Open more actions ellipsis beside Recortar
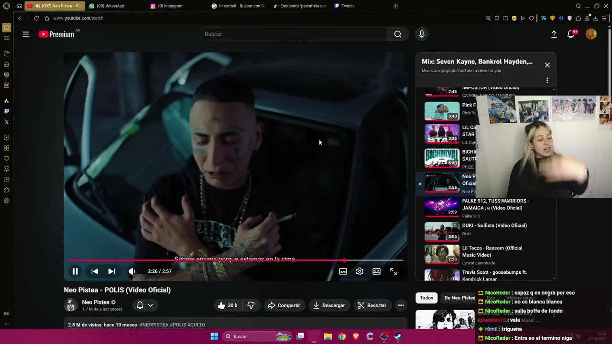The width and height of the screenshot is (612, 344). click(x=401, y=305)
